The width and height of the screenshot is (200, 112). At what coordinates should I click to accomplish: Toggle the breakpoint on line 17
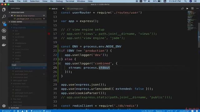tap(49, 34)
